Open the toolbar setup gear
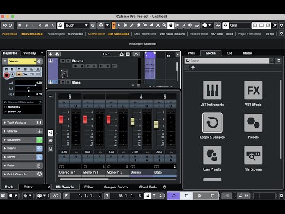The image size is (285, 214). (281, 26)
